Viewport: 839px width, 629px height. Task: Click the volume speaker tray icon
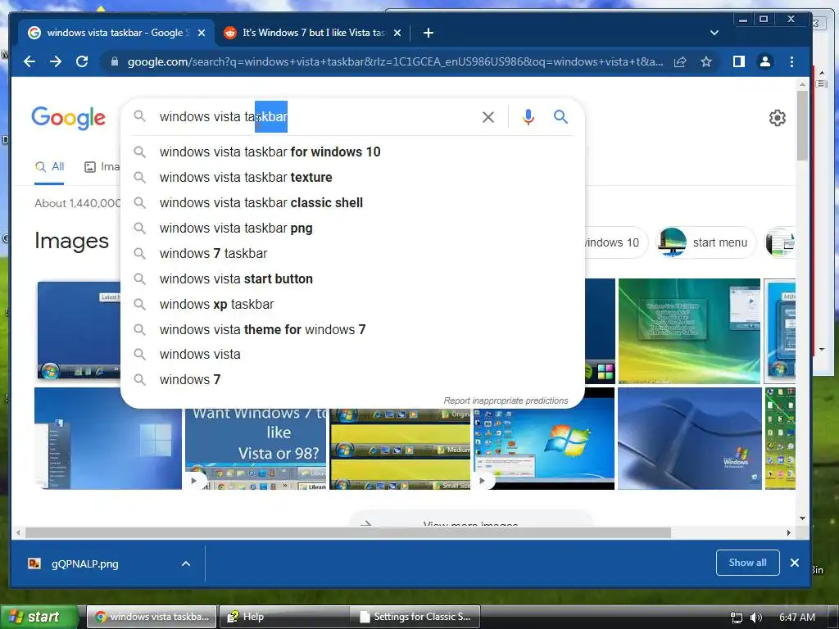coord(756,618)
